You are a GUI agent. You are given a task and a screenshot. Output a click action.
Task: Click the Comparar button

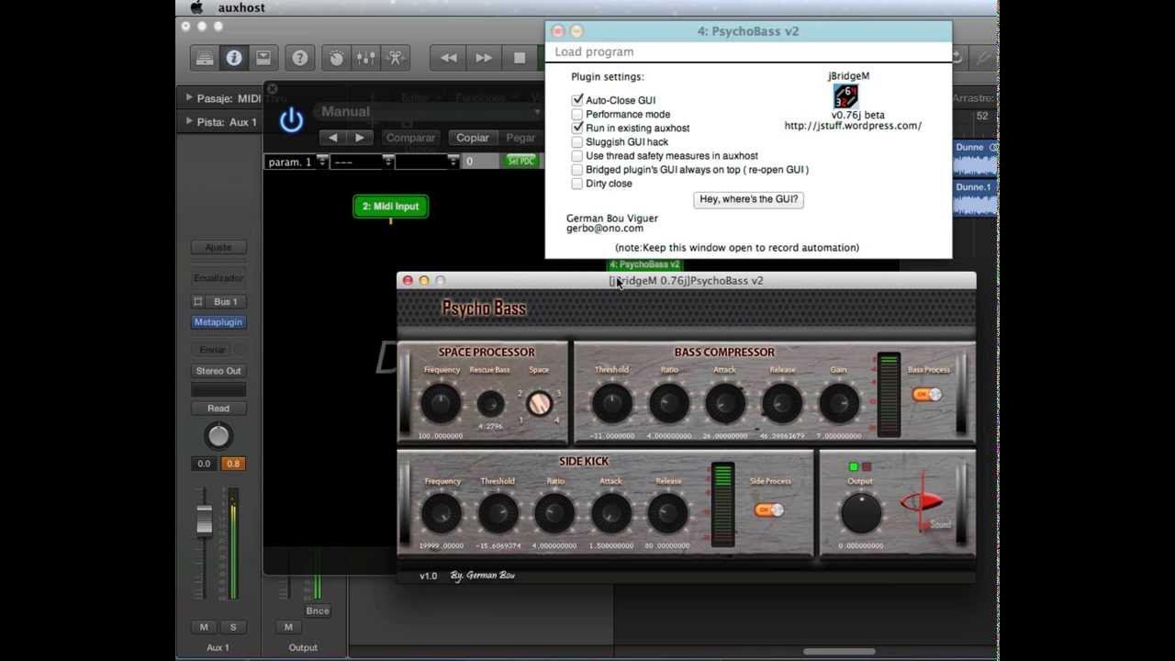coord(410,138)
